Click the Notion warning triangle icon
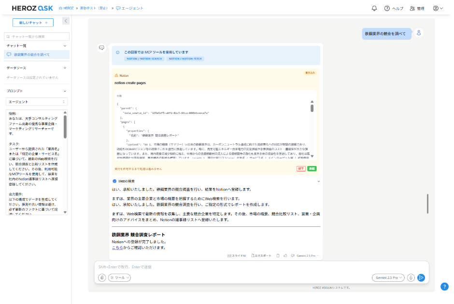This screenshot has height=304, width=454. pos(116,75)
